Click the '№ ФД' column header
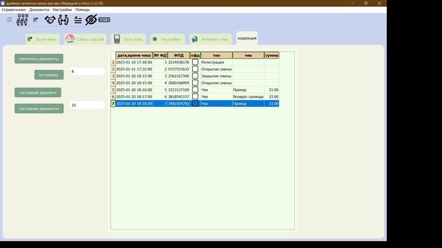This screenshot has width=442, height=248. [x=160, y=55]
